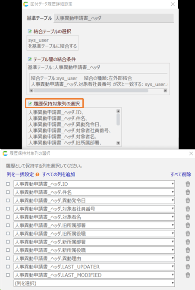Expand the LAST_UPDATER column dropdown
The image size is (195, 290).
(x=94, y=267)
